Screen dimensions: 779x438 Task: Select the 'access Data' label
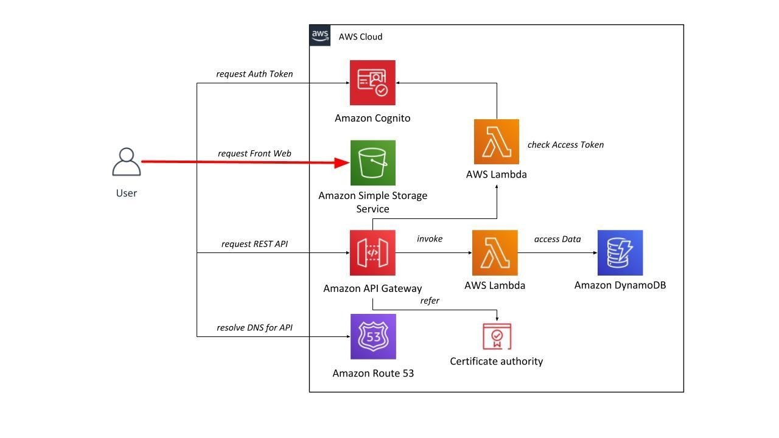(x=557, y=239)
